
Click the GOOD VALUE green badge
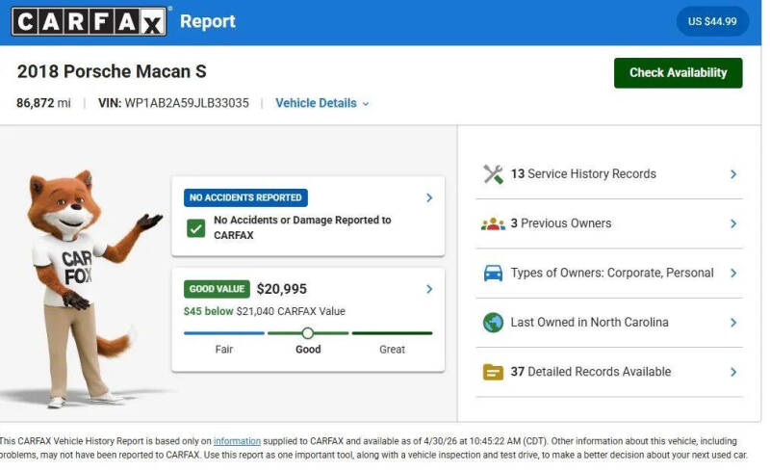coord(217,289)
